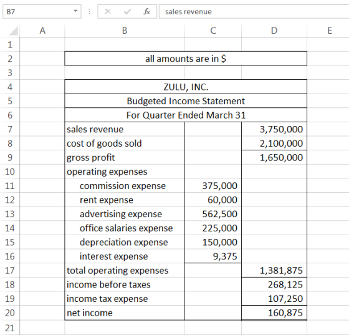Select the 'gross profit' label cell
Image resolution: width=349 pixels, height=335 pixels.
[125, 157]
